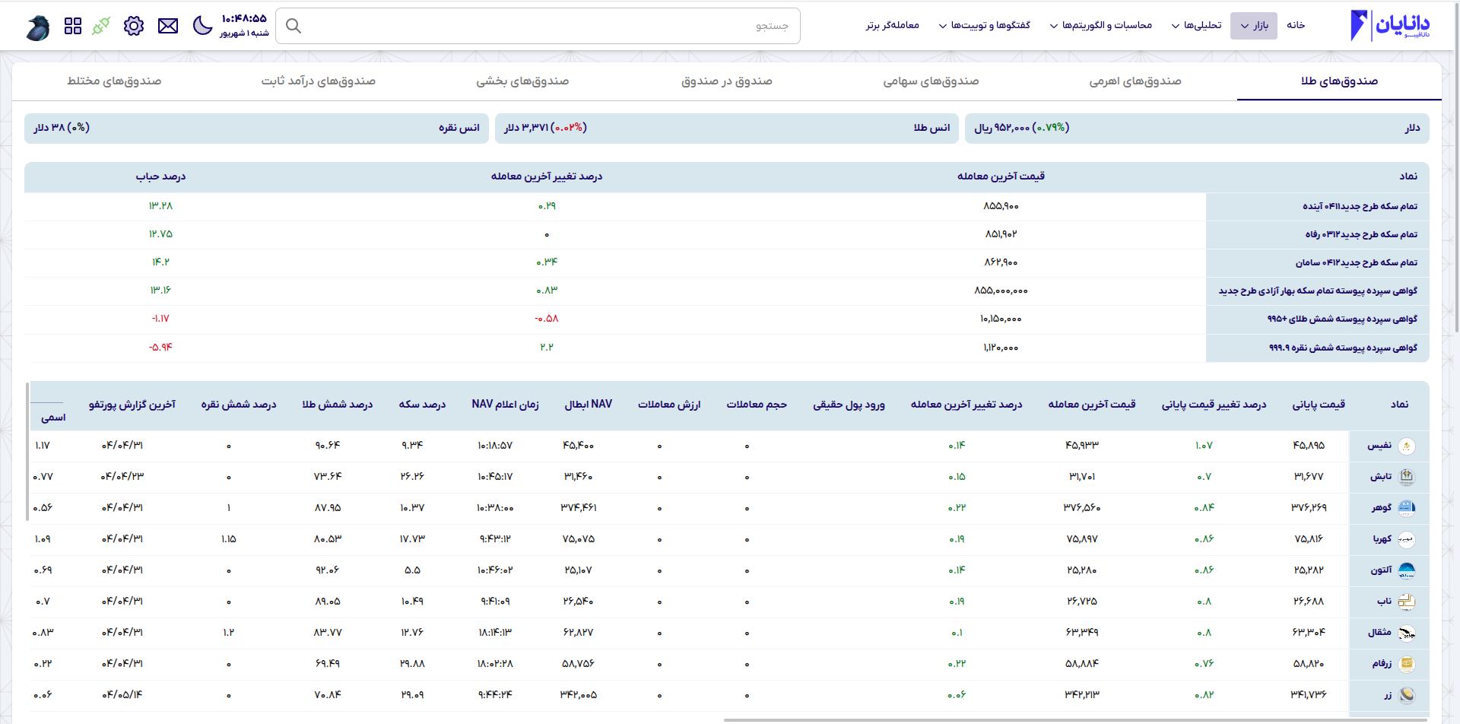Expand the تحلیلی‌ها dropdown menu
Image resolution: width=1460 pixels, height=724 pixels.
(1196, 25)
